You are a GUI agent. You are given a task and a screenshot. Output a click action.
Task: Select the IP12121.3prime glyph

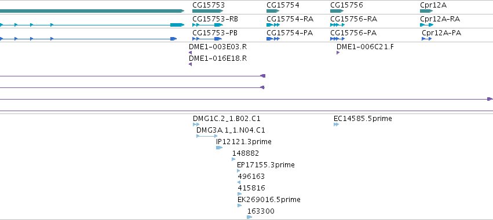[219, 148]
